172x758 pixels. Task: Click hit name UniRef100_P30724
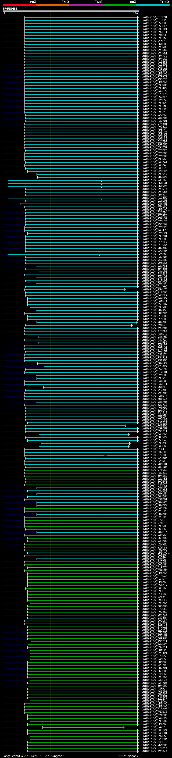pos(154,340)
